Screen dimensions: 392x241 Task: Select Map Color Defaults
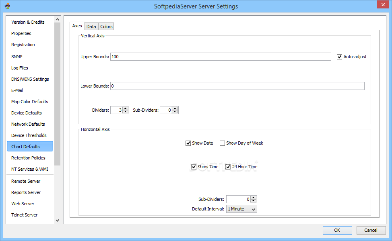pyautogui.click(x=30, y=102)
